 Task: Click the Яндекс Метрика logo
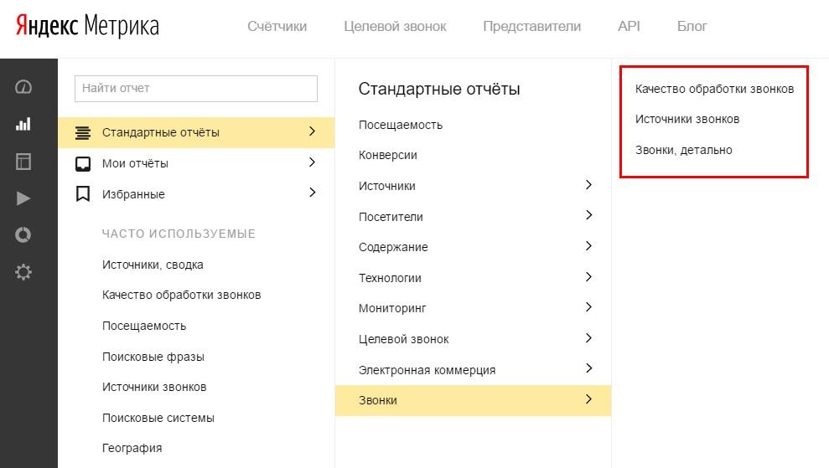87,25
